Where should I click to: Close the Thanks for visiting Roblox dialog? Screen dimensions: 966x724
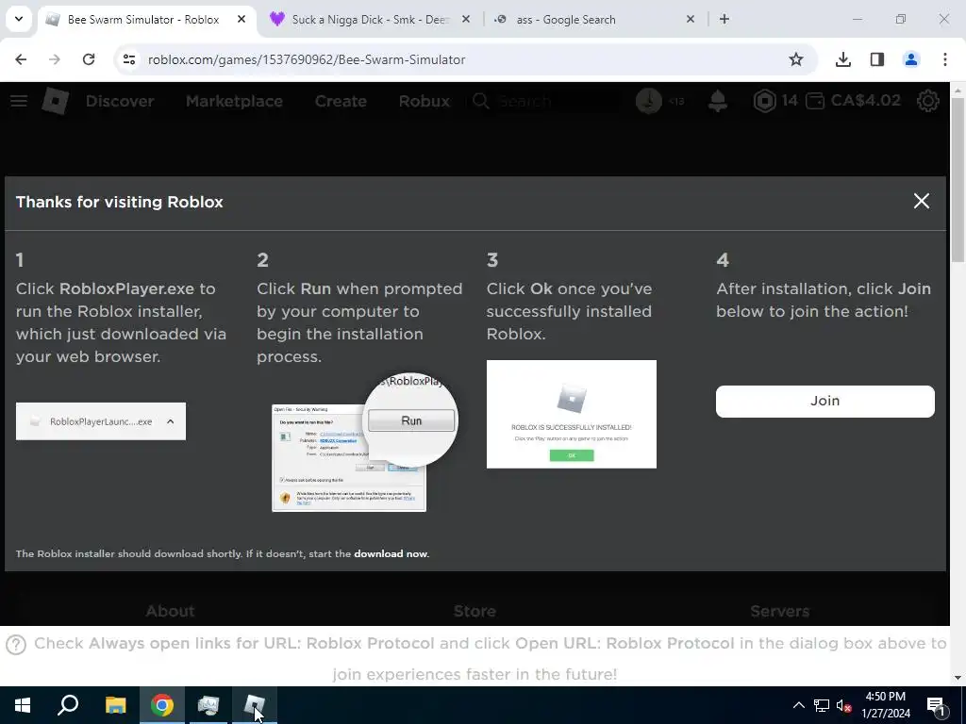pyautogui.click(x=922, y=201)
